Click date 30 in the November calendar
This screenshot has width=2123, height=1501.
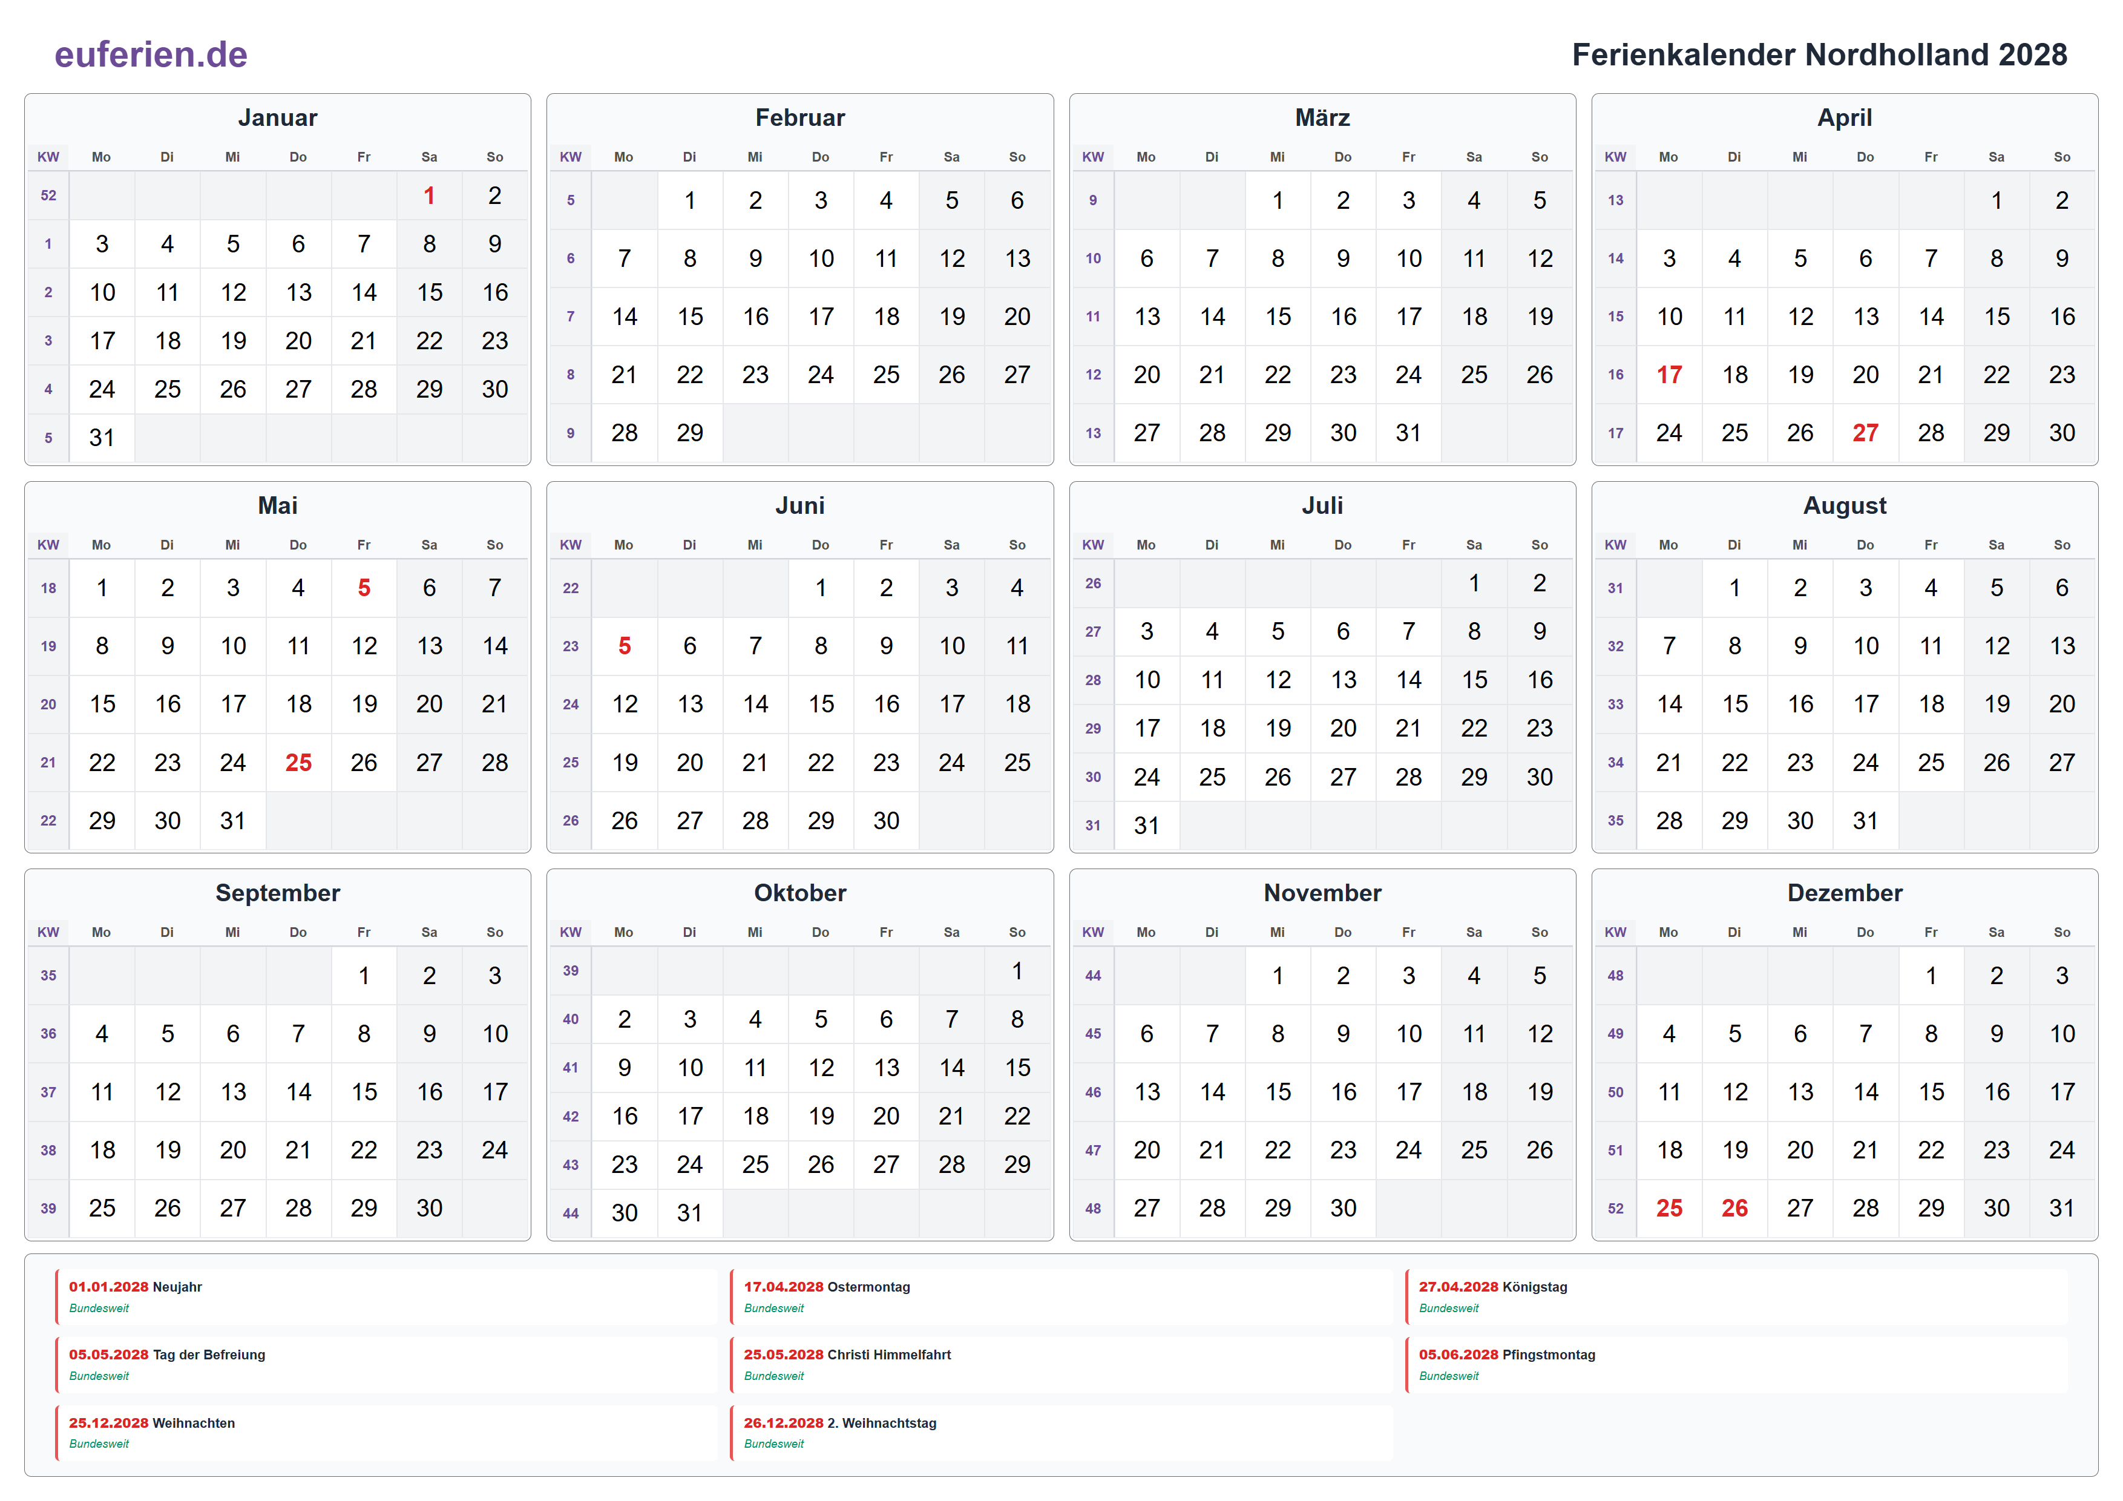coord(1342,1208)
